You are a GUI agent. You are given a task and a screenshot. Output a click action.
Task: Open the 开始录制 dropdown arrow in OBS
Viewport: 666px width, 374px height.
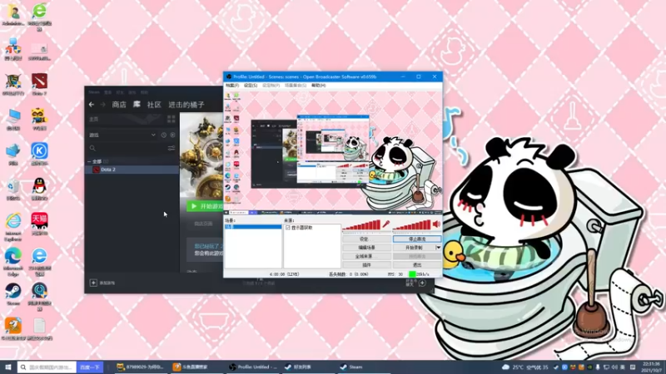(439, 248)
